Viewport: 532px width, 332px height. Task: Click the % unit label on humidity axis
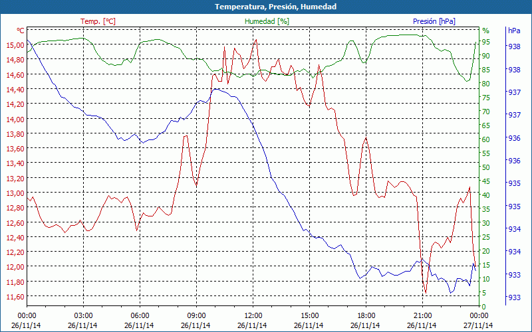486,31
